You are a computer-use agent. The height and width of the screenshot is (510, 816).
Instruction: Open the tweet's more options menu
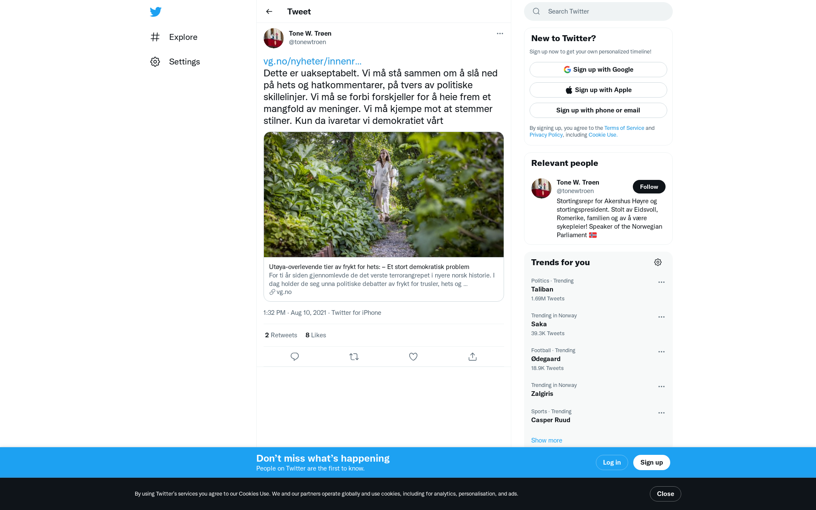(x=500, y=34)
